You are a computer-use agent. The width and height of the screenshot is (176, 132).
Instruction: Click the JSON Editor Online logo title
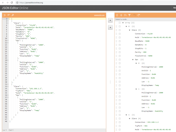pos(15,8)
